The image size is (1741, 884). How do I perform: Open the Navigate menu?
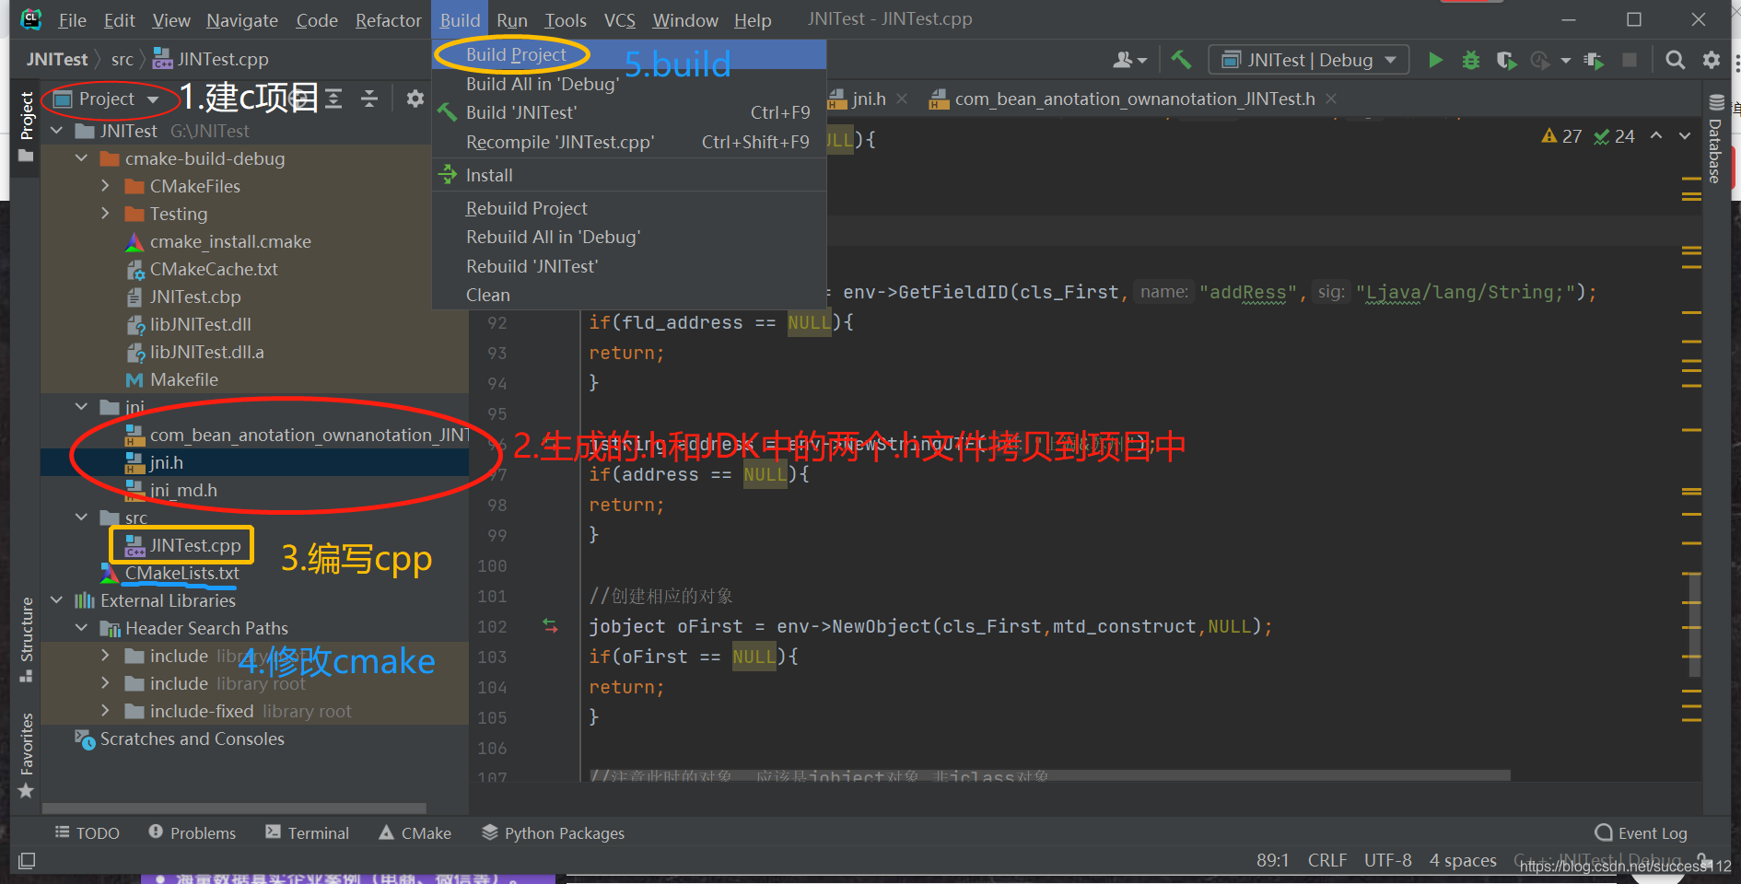pos(241,20)
